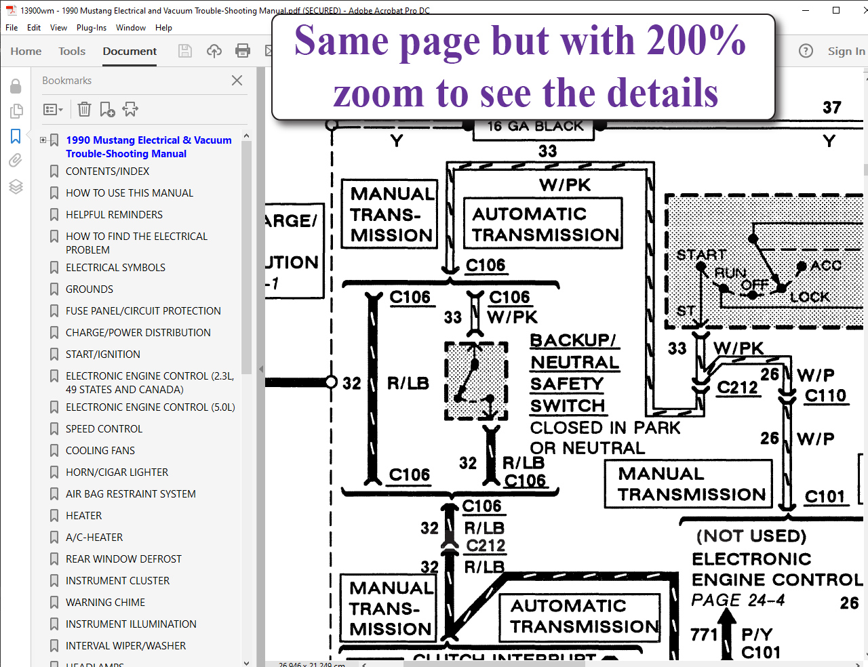The height and width of the screenshot is (667, 868).
Task: Collapse the navigation pane with arrow handle
Action: pyautogui.click(x=261, y=369)
